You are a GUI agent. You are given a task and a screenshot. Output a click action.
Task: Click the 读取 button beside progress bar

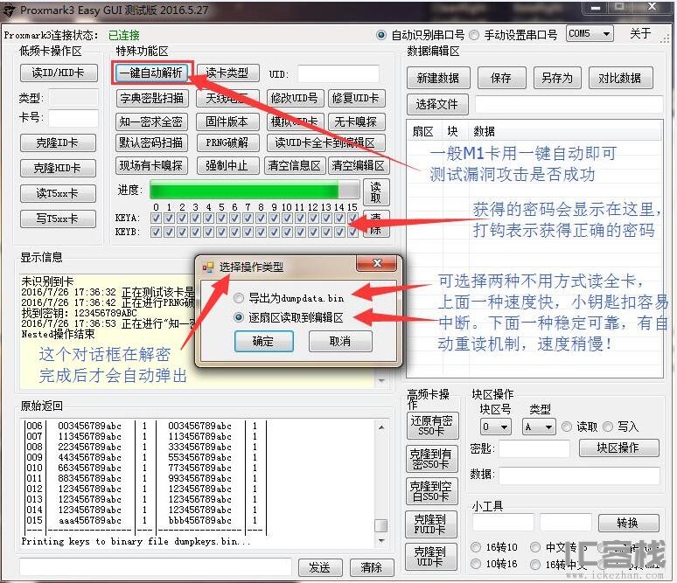tap(376, 192)
